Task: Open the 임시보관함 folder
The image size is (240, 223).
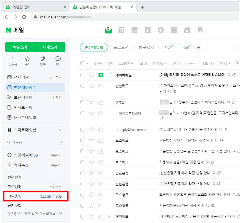Action: [23, 107]
